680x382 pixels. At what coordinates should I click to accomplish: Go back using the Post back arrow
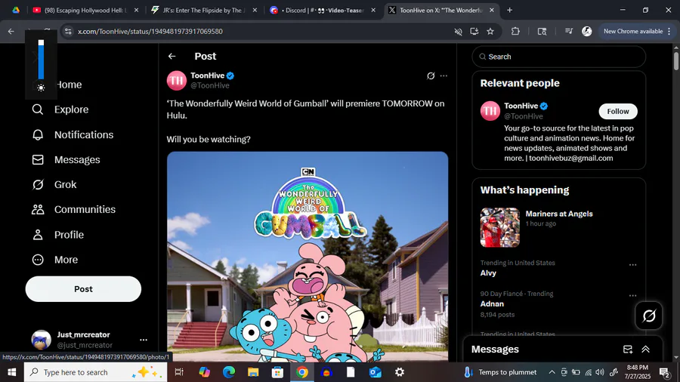point(172,57)
